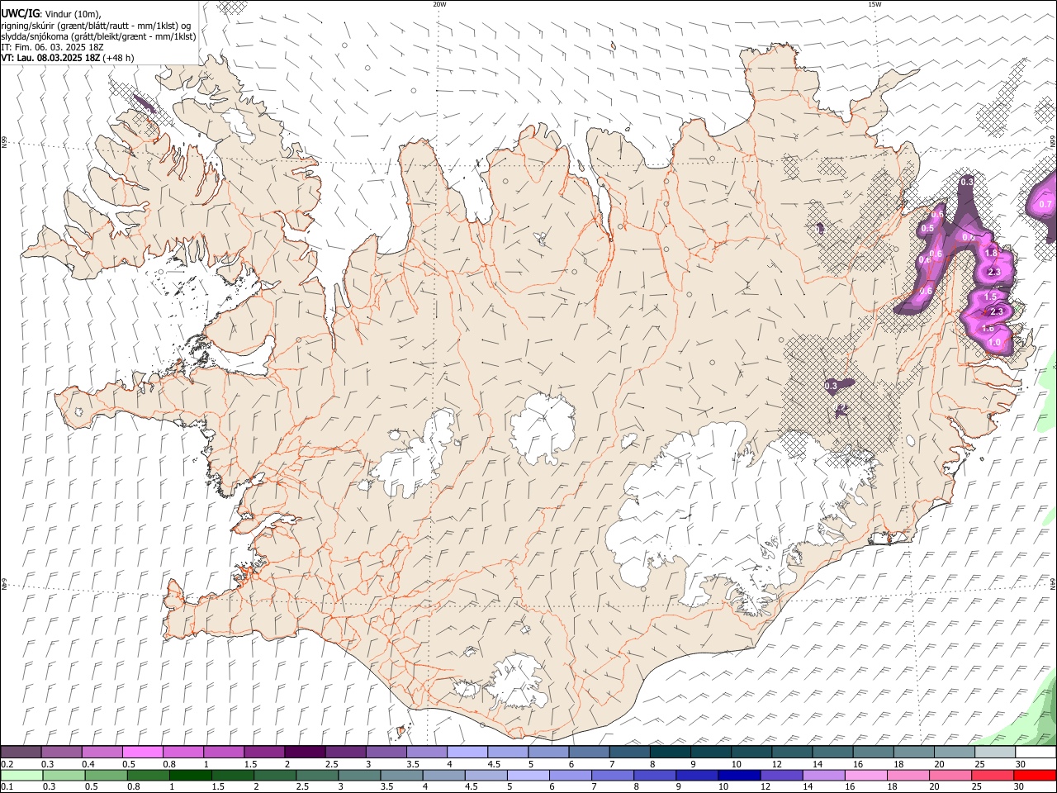Screen dimensions: 1057x793
Task: Click the small purple sleet patch off the northwest Westfjords
Action: [x=144, y=103]
